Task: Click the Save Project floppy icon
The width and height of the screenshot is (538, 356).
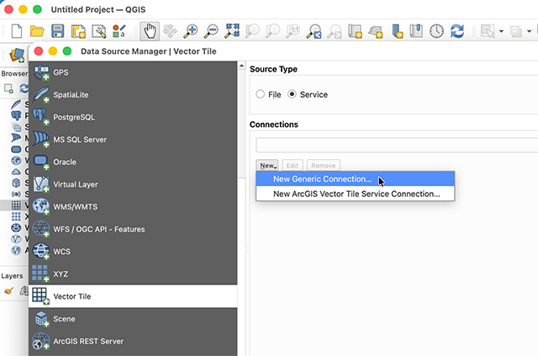Action: [58, 32]
